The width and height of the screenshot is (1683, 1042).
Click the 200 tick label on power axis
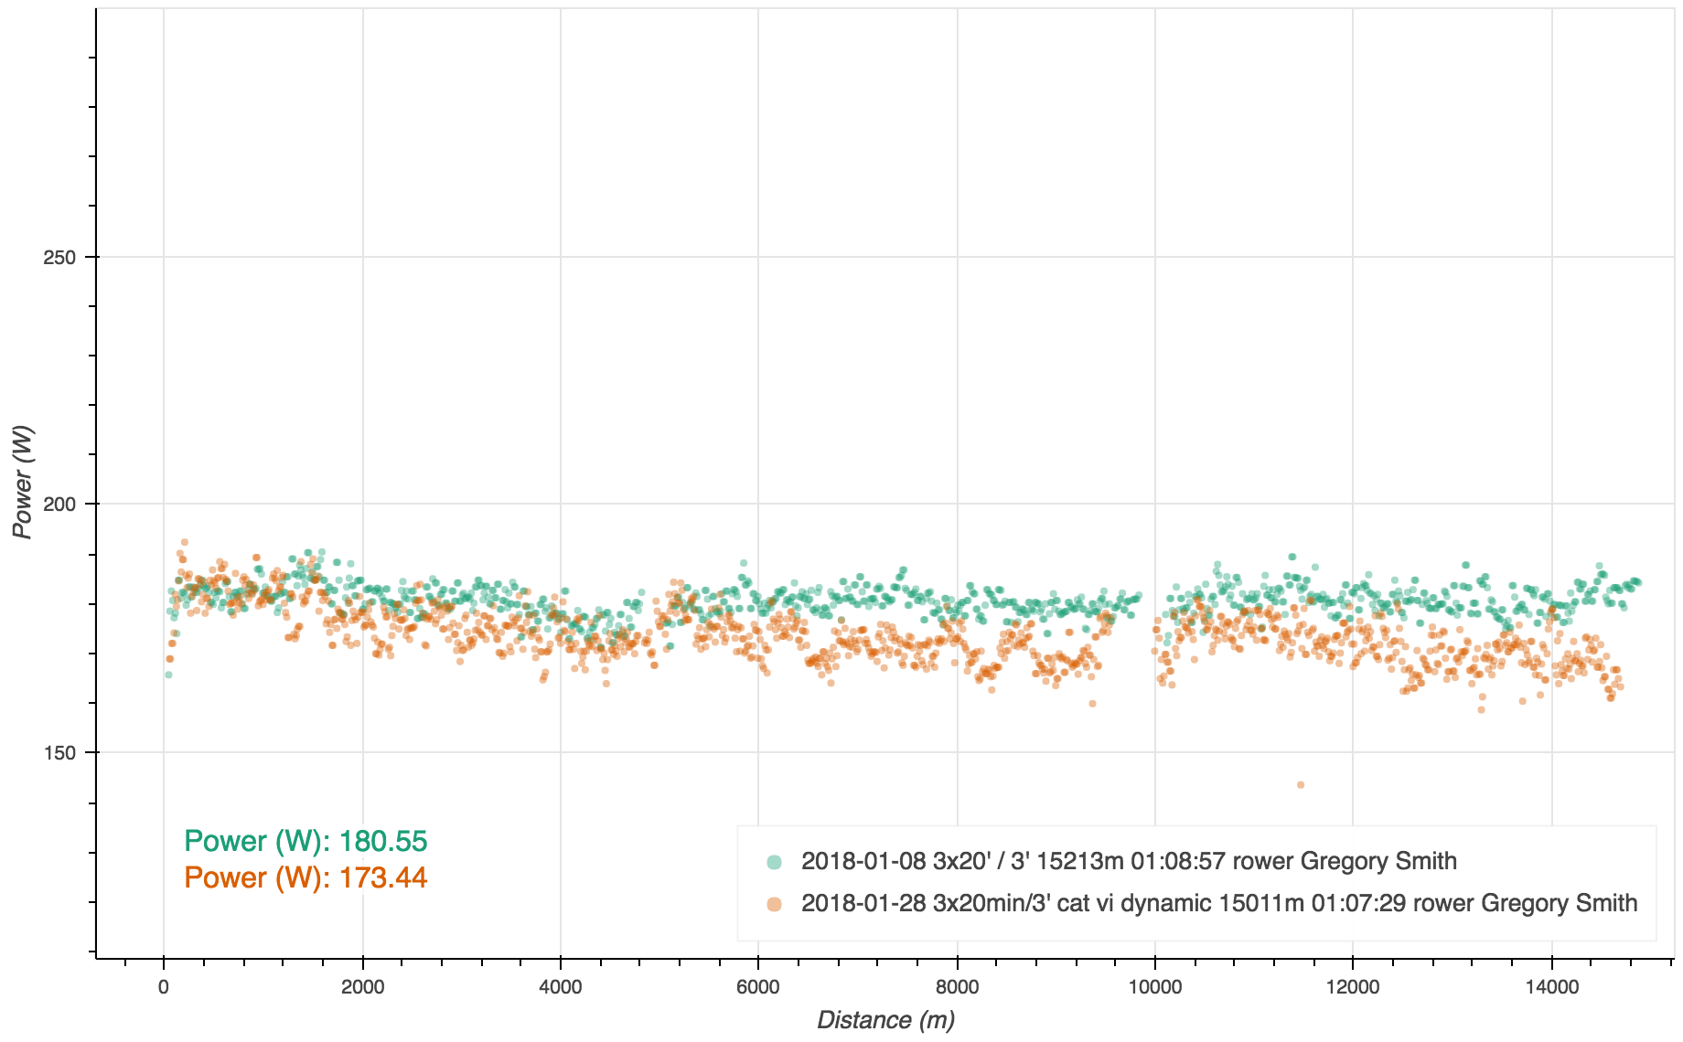point(59,504)
